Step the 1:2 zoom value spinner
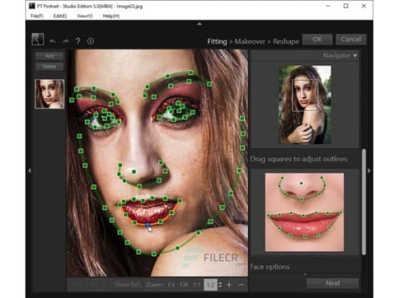 (220, 285)
